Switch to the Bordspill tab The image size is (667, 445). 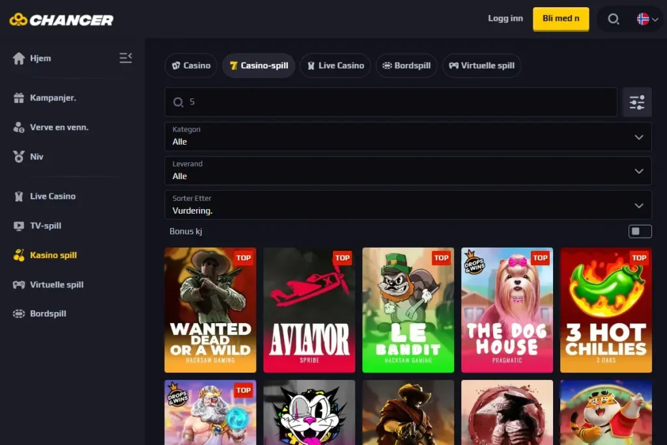[406, 66]
